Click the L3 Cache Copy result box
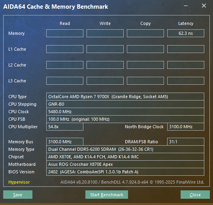Image resolution: width=213 pixels, height=205 pixels. tap(145, 81)
